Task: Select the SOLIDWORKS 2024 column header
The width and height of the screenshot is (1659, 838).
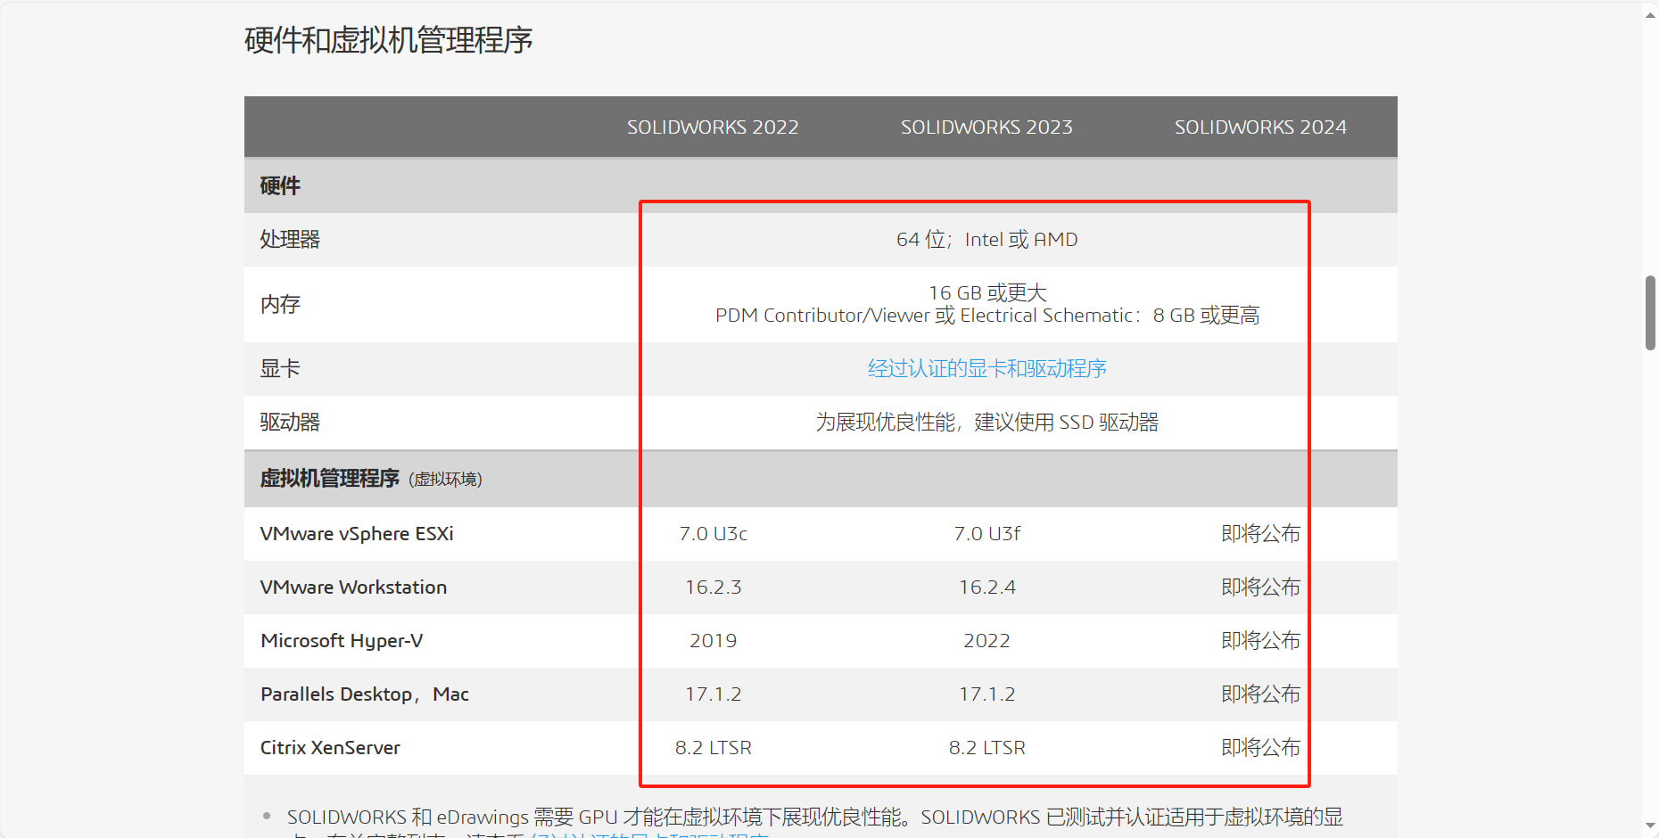Action: coord(1260,127)
